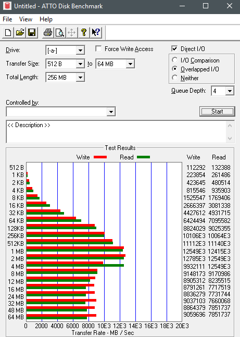Select the I/O Comparison radio button
This screenshot has height=337, width=240.
175,60
